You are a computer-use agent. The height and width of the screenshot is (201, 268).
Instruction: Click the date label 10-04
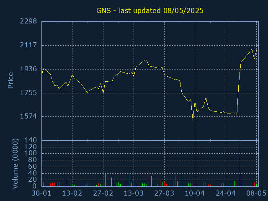click(195, 193)
